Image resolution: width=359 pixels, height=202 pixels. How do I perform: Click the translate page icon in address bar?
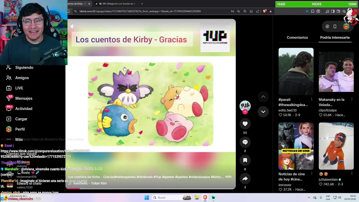coord(239,11)
